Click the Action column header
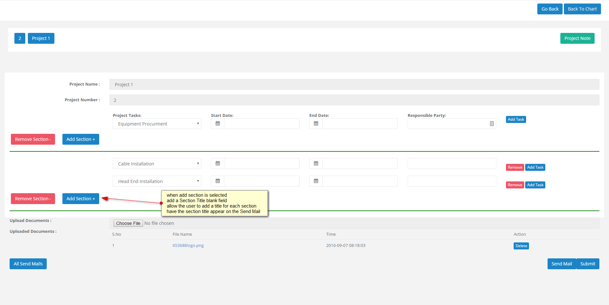Viewport: 609px width, 305px height. 520,234
